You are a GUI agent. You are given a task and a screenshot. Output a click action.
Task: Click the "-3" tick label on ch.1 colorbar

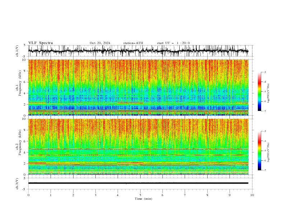(x=264, y=72)
